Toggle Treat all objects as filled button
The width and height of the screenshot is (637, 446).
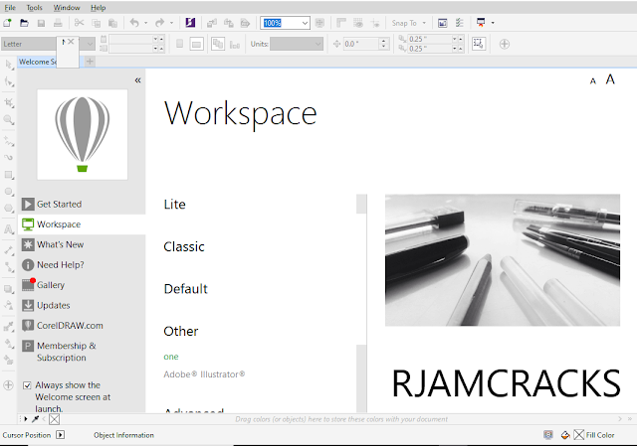click(x=479, y=44)
